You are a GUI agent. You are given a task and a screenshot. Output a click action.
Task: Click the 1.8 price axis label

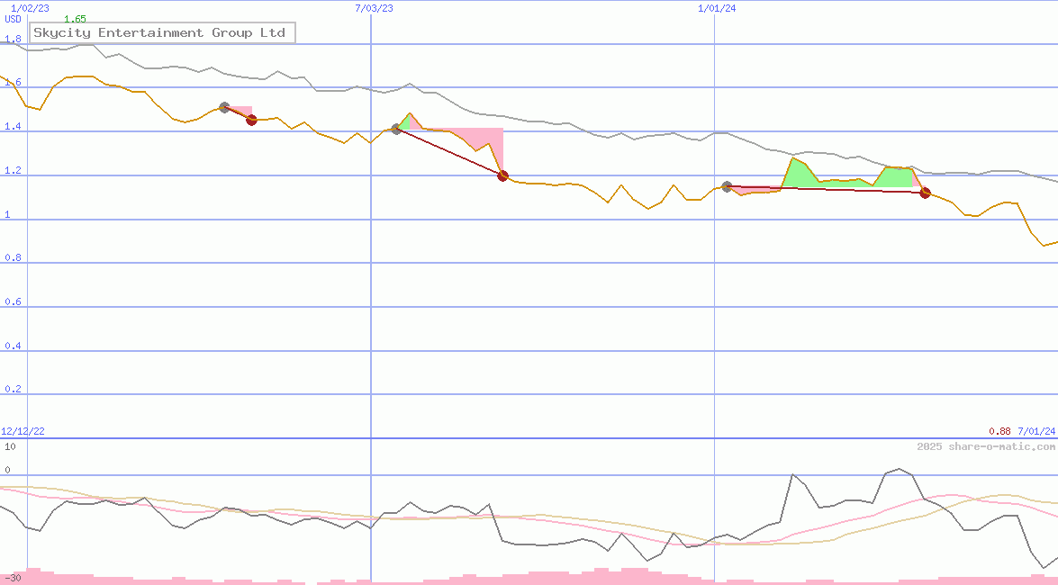[x=13, y=40]
